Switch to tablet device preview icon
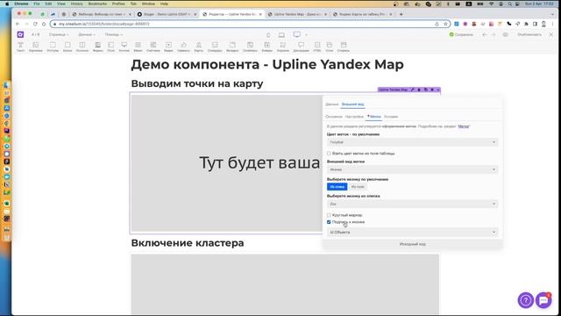 (281, 35)
